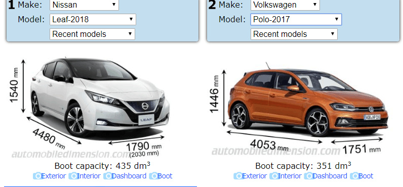Open the Nissan Leaf Dashboard photos link
The height and width of the screenshot is (187, 403).
click(x=129, y=176)
